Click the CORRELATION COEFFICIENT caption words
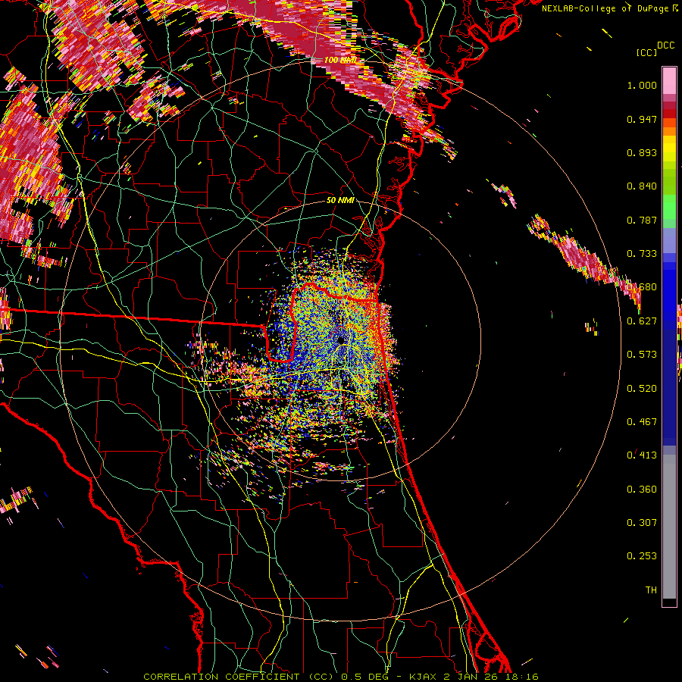This screenshot has width=682, height=682. point(221,677)
